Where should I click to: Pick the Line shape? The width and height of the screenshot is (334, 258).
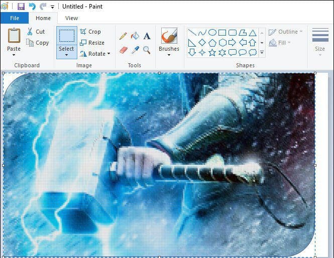pos(192,33)
